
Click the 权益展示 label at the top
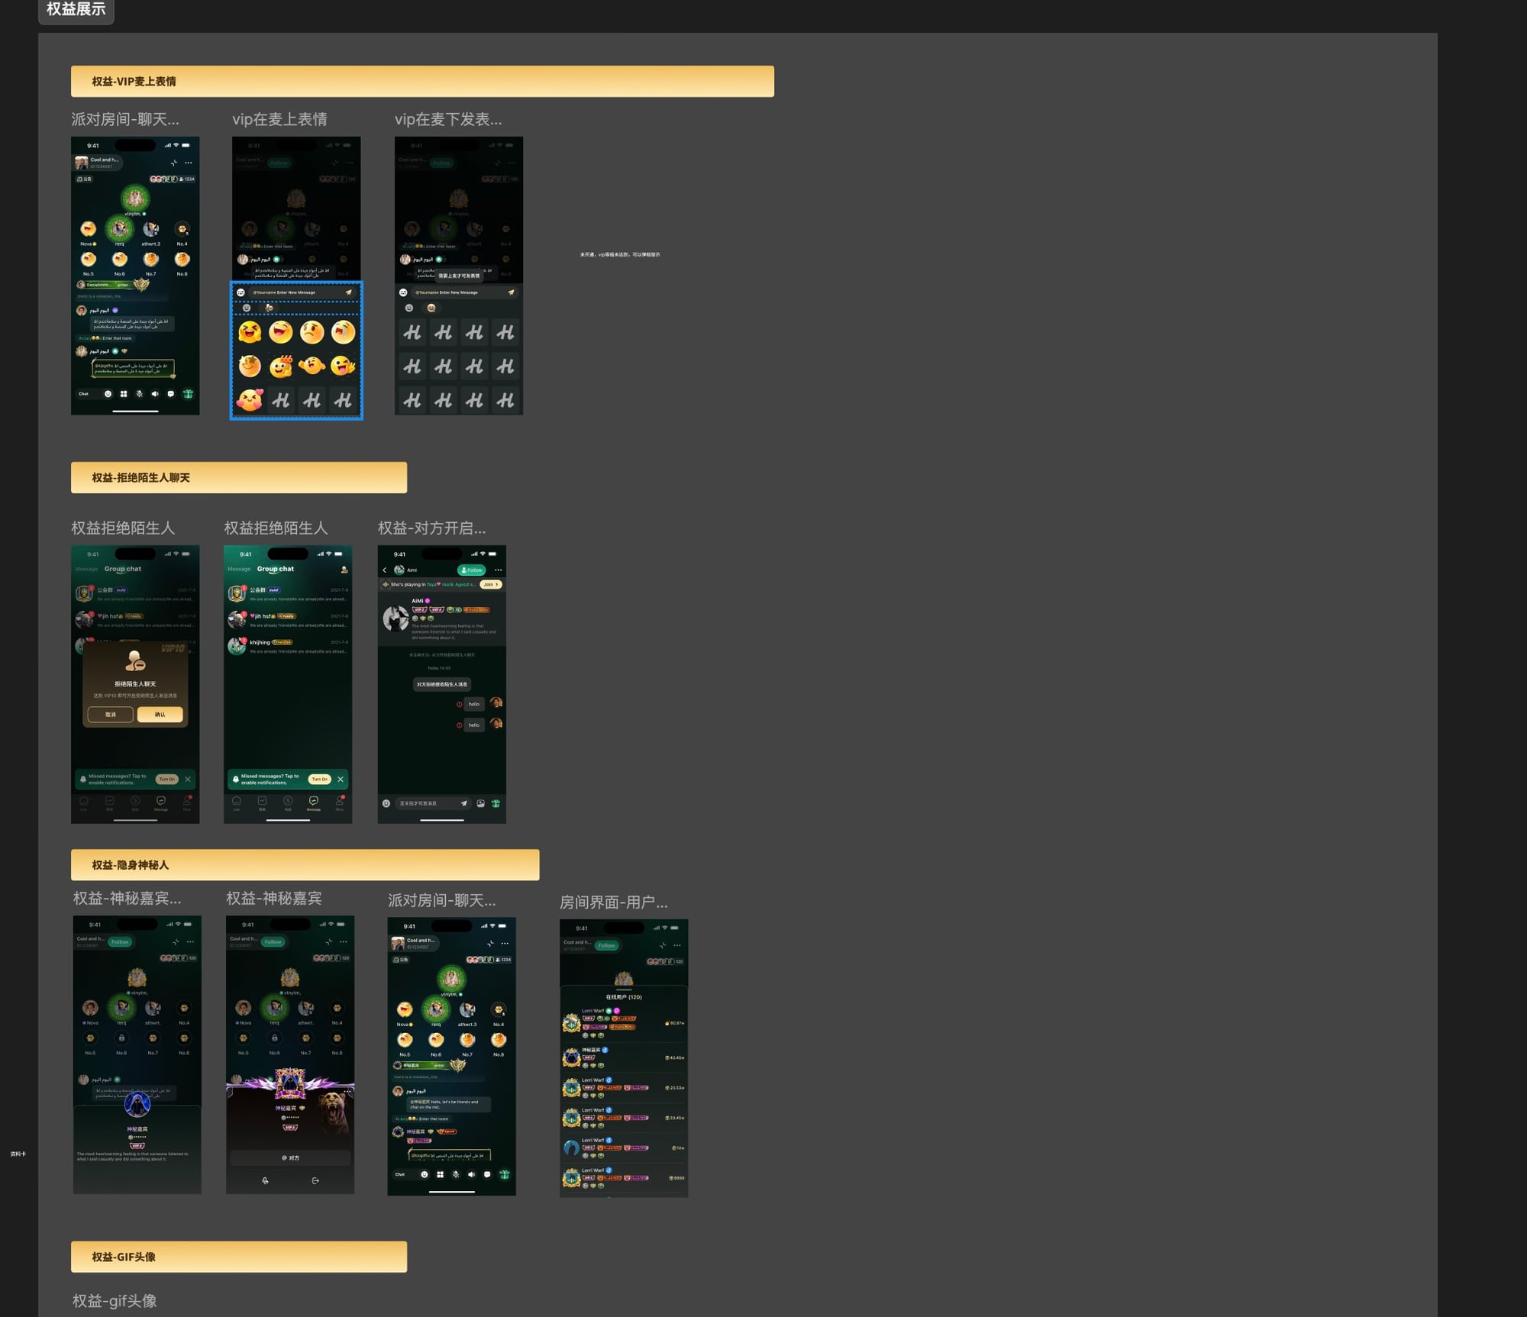[x=76, y=9]
